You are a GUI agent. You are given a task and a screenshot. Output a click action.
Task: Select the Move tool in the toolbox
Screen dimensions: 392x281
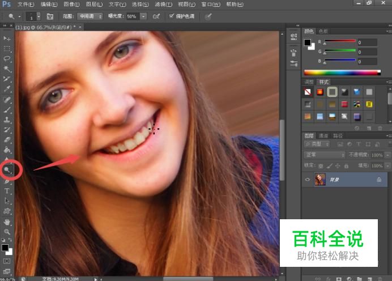pos(7,39)
